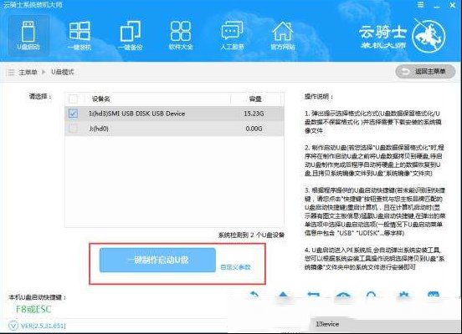Screen dimensions: 462x334
Task: Select the 一键装机 Windows-logo icon
Action: (80, 35)
